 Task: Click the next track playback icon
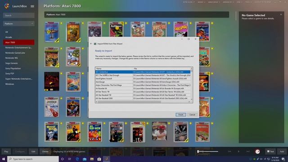point(248,152)
